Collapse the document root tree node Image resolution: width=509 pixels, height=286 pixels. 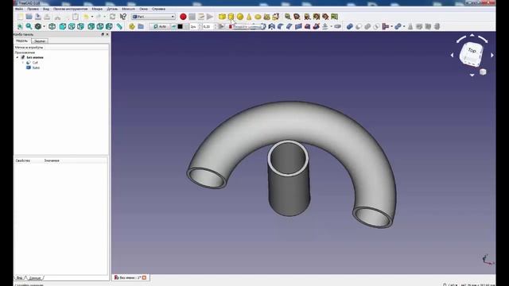[17, 57]
